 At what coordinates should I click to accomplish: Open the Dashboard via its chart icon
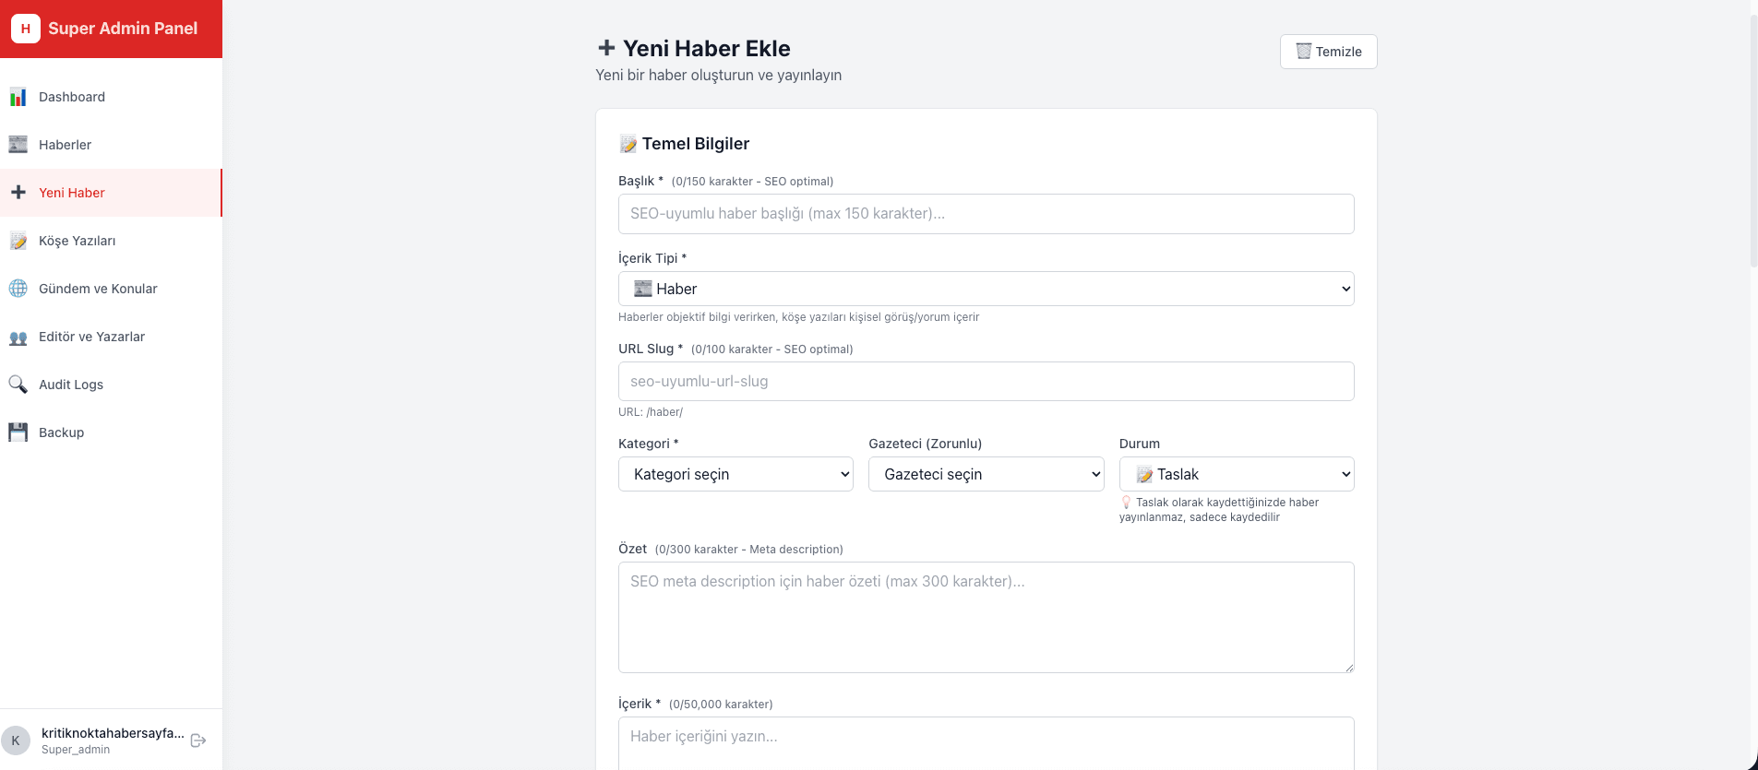18,97
